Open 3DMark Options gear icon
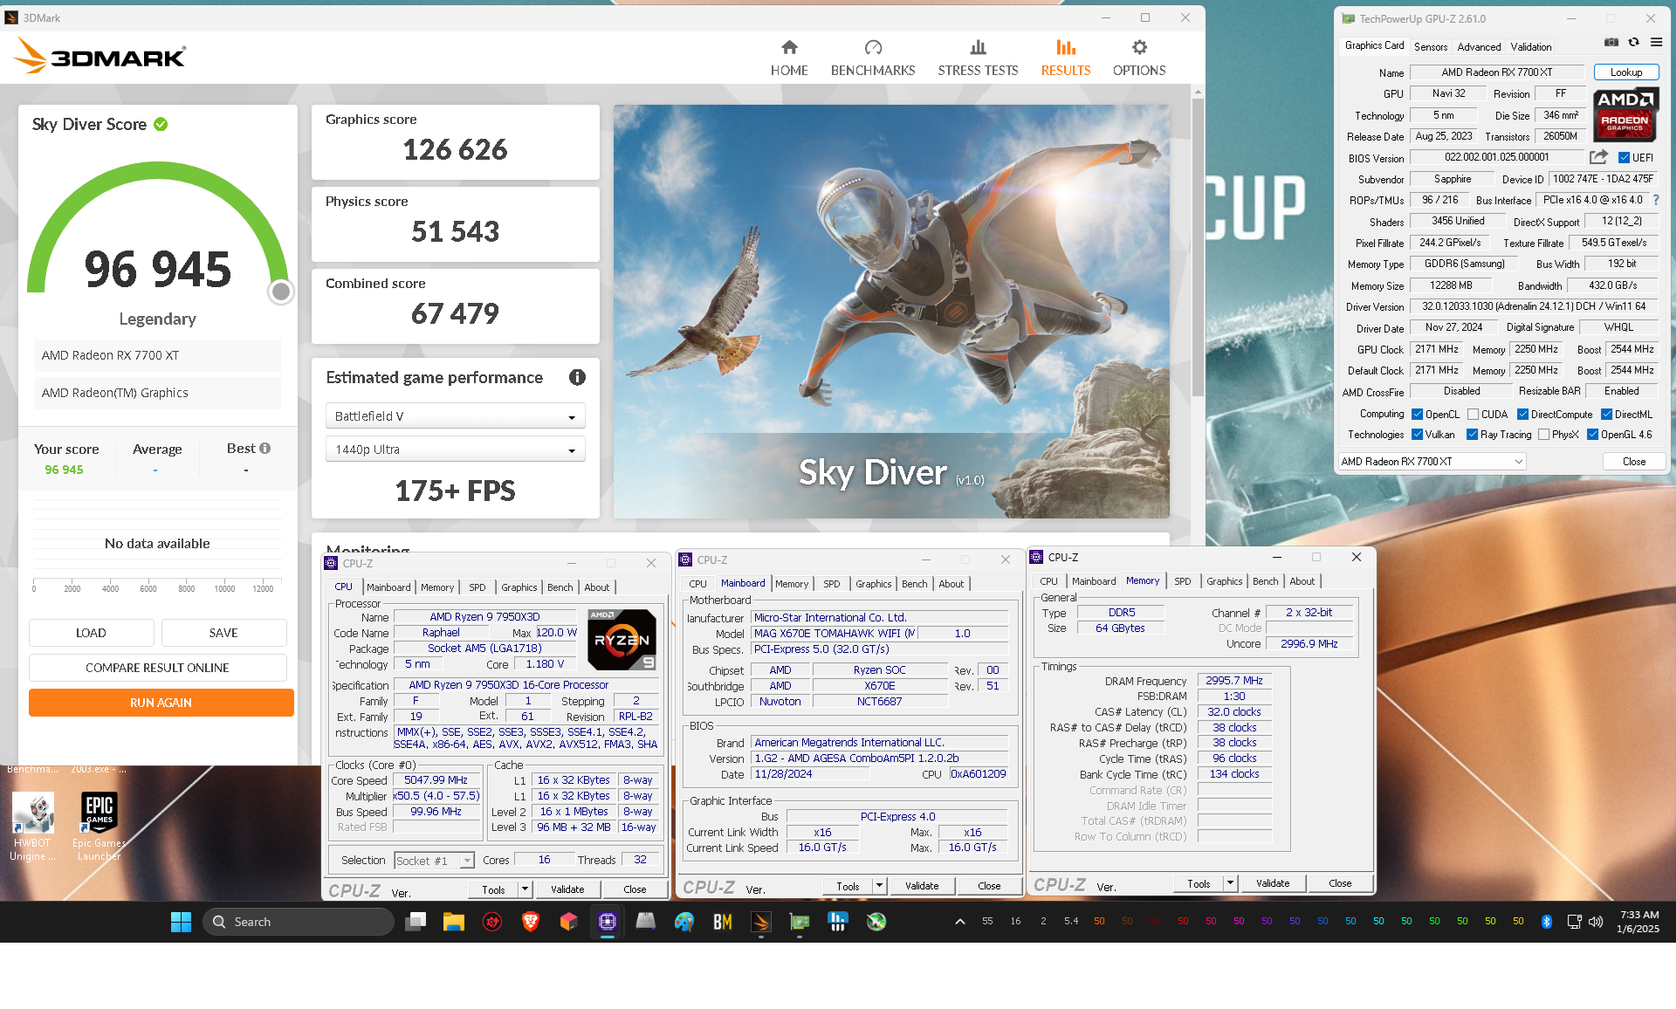 [x=1139, y=47]
